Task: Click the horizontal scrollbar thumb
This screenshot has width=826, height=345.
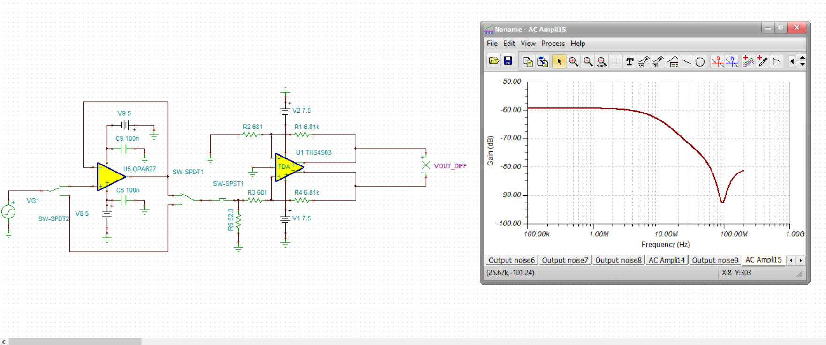Action: (x=75, y=341)
